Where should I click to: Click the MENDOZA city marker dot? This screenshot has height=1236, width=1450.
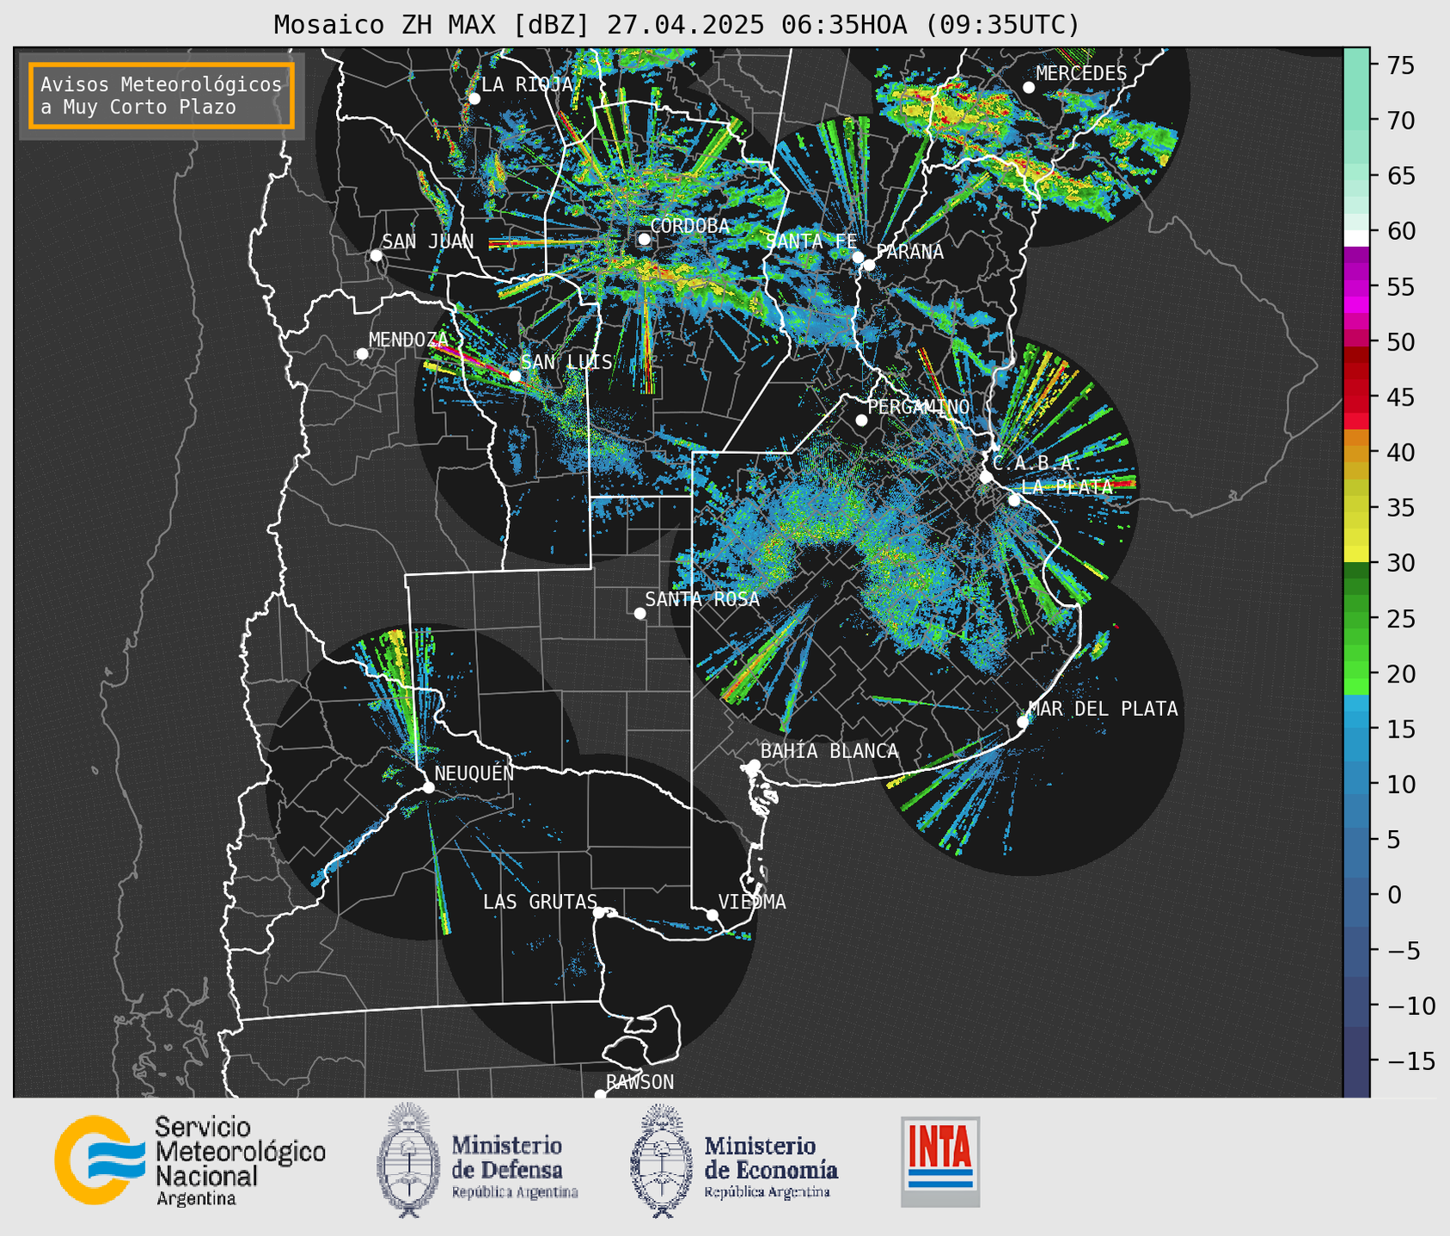pyautogui.click(x=362, y=354)
